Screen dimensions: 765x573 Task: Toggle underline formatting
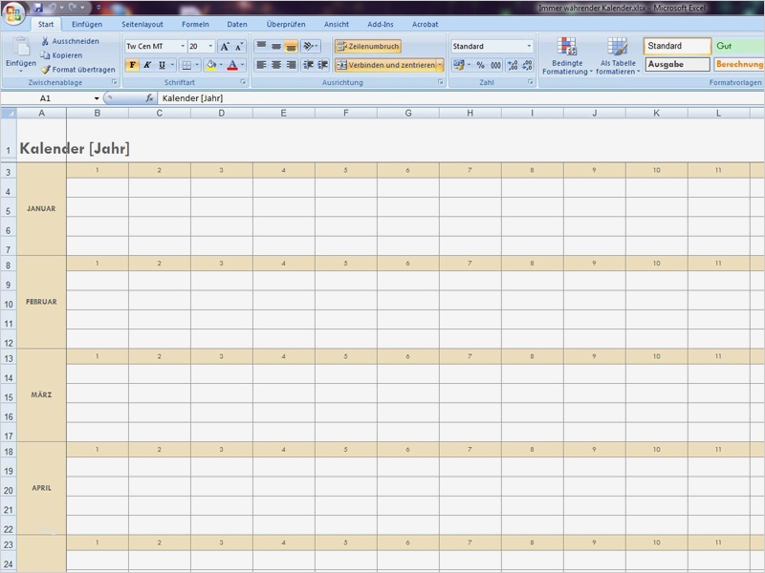point(161,65)
